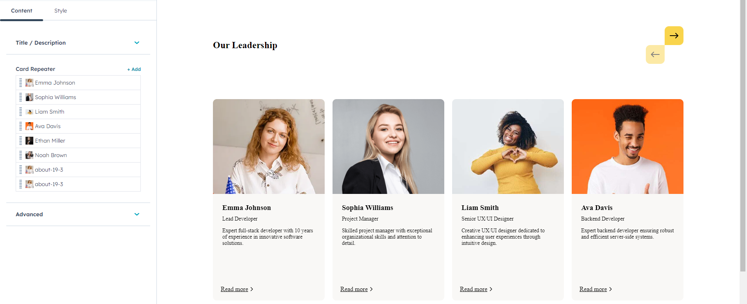This screenshot has width=747, height=304.
Task: Expand the Title / Description section
Action: click(x=137, y=43)
